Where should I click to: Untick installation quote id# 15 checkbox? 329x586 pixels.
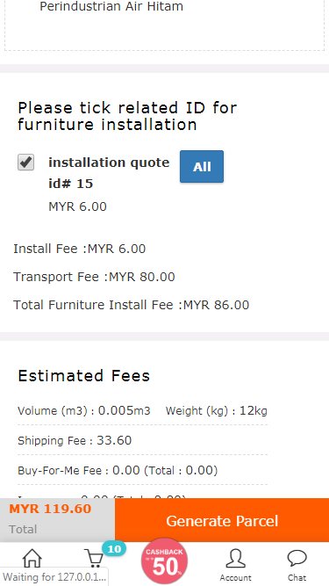(25, 163)
